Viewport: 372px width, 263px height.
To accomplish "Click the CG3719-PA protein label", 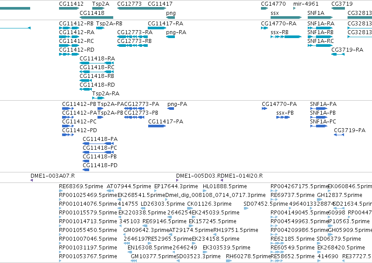I will point(350,130).
